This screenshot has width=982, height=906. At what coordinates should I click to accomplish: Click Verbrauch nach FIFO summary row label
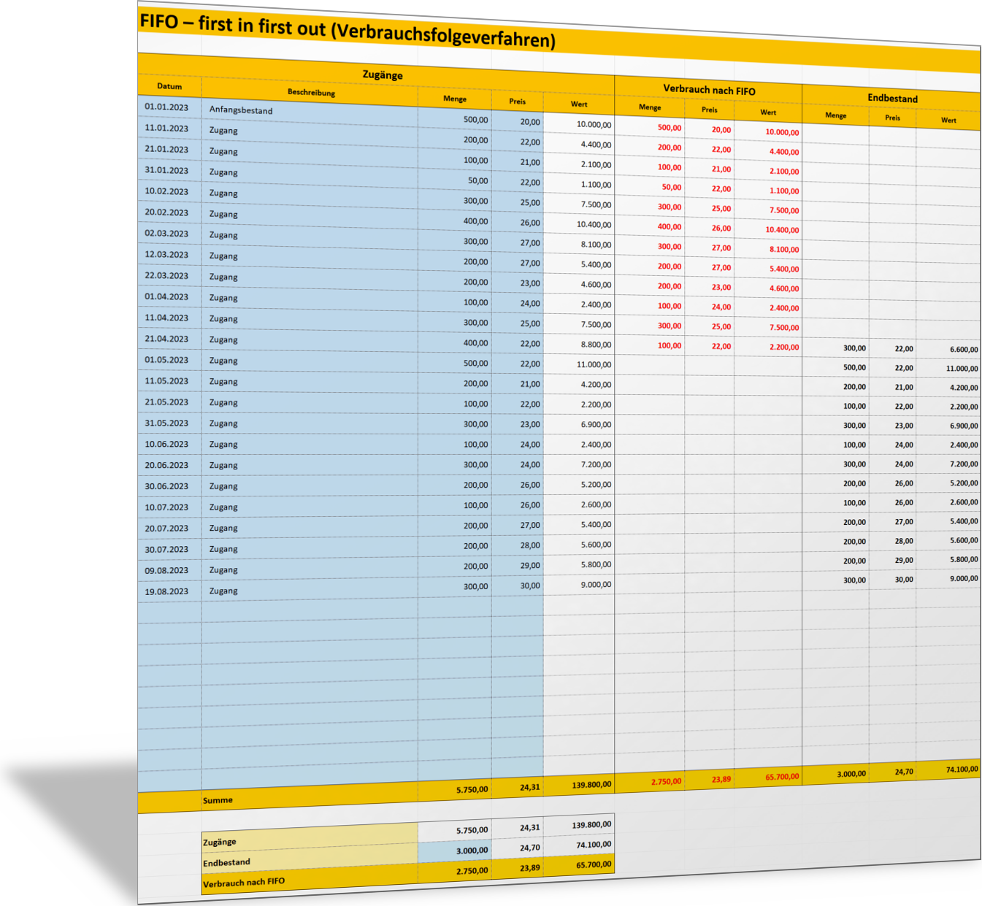(244, 883)
